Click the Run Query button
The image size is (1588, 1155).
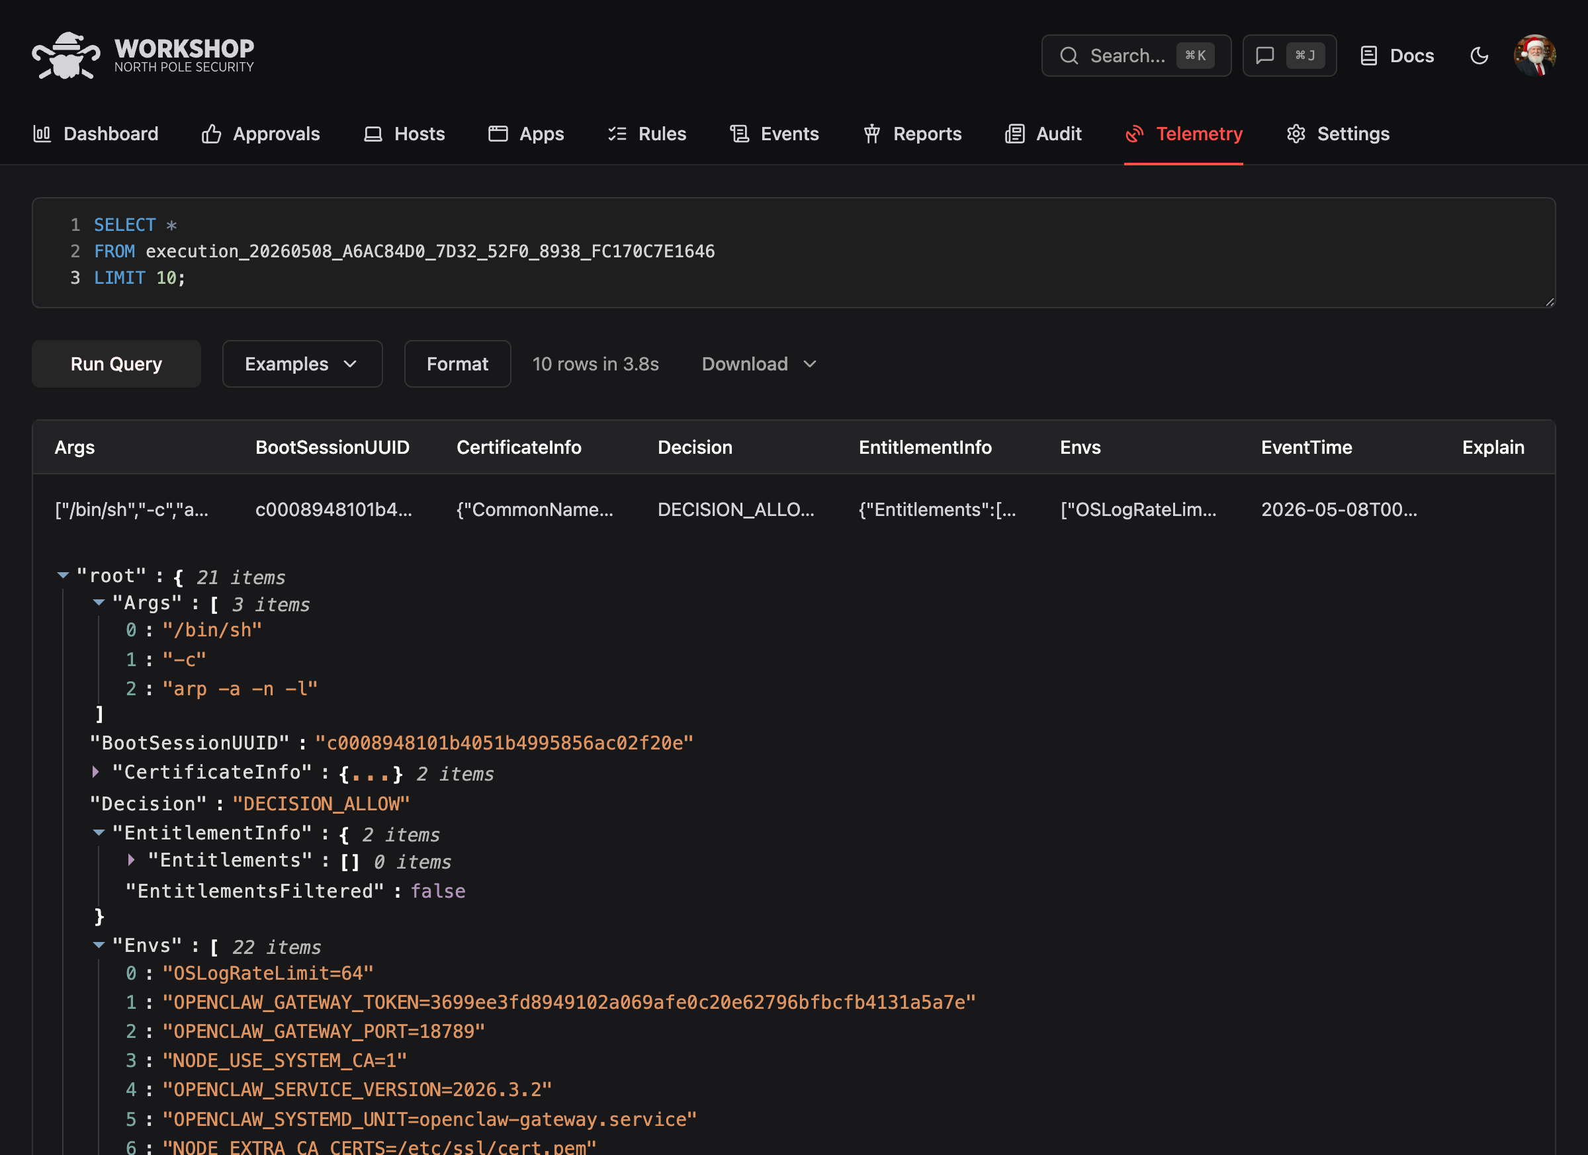[x=116, y=363]
